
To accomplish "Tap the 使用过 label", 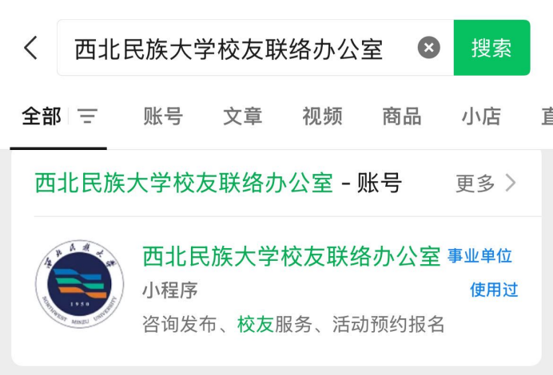I will pos(494,290).
